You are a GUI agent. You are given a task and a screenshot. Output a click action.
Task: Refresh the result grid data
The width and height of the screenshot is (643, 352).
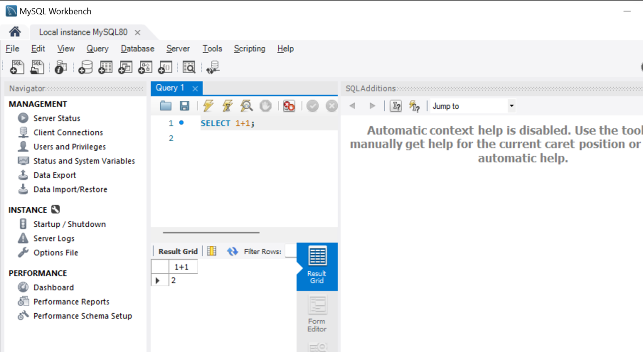click(232, 251)
